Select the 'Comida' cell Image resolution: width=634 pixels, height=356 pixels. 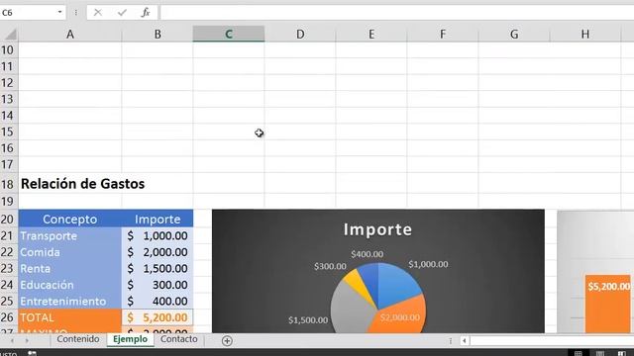click(x=70, y=252)
